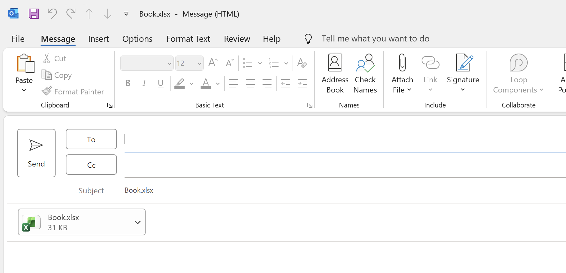566x273 pixels.
Task: Open the font color dropdown arrow
Action: [x=218, y=84]
